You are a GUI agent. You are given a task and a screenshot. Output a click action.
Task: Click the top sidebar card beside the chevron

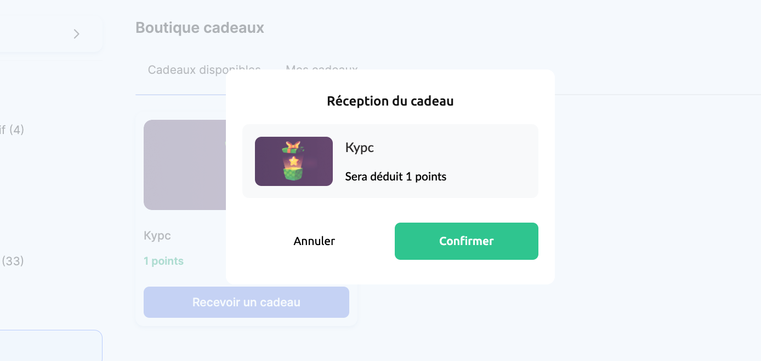[x=33, y=34]
